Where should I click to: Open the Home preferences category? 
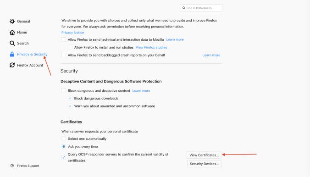click(22, 33)
